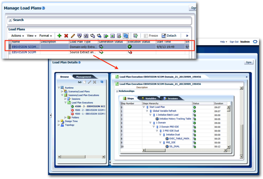Select failed execution 4500 - 2 - EBSVISION SCOM
Image resolution: width=263 pixels, height=179 pixels.
pos(90,110)
